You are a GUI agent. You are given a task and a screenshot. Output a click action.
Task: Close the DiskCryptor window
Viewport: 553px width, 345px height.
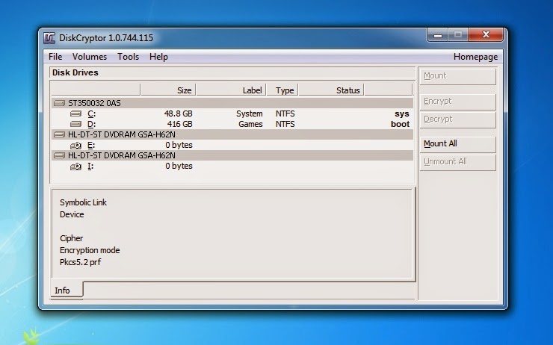click(x=486, y=34)
